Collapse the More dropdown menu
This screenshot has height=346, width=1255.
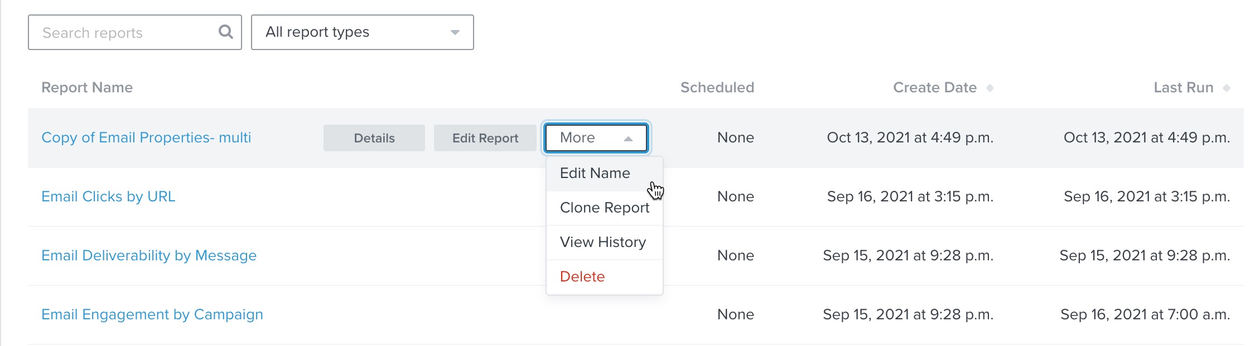pos(596,138)
